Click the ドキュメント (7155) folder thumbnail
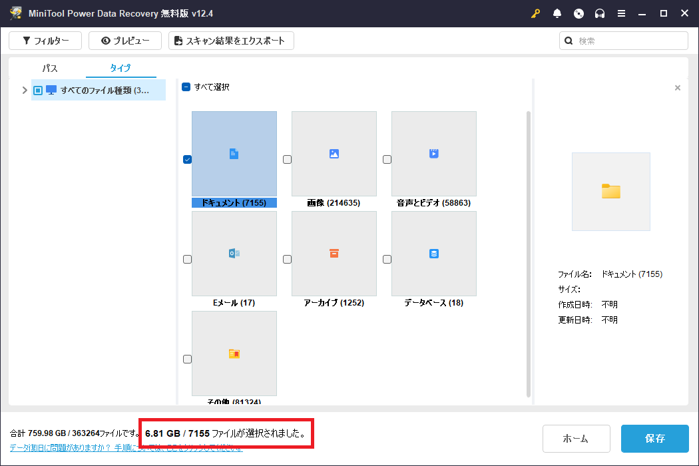The image size is (699, 466). click(x=234, y=154)
